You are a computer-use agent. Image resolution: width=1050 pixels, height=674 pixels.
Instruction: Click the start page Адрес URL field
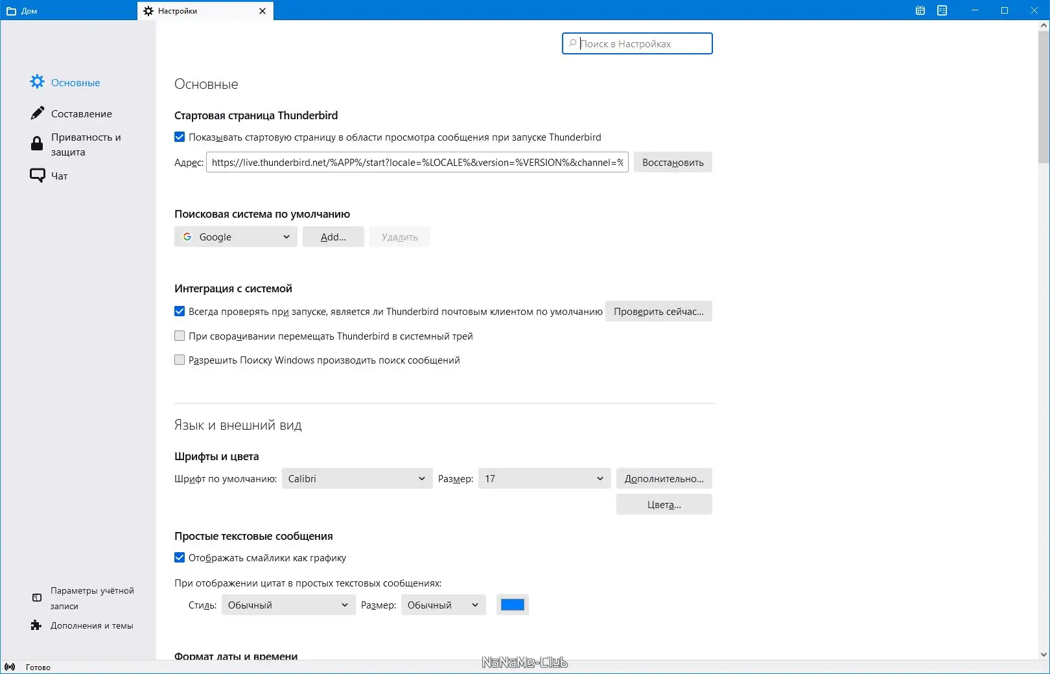coord(417,162)
